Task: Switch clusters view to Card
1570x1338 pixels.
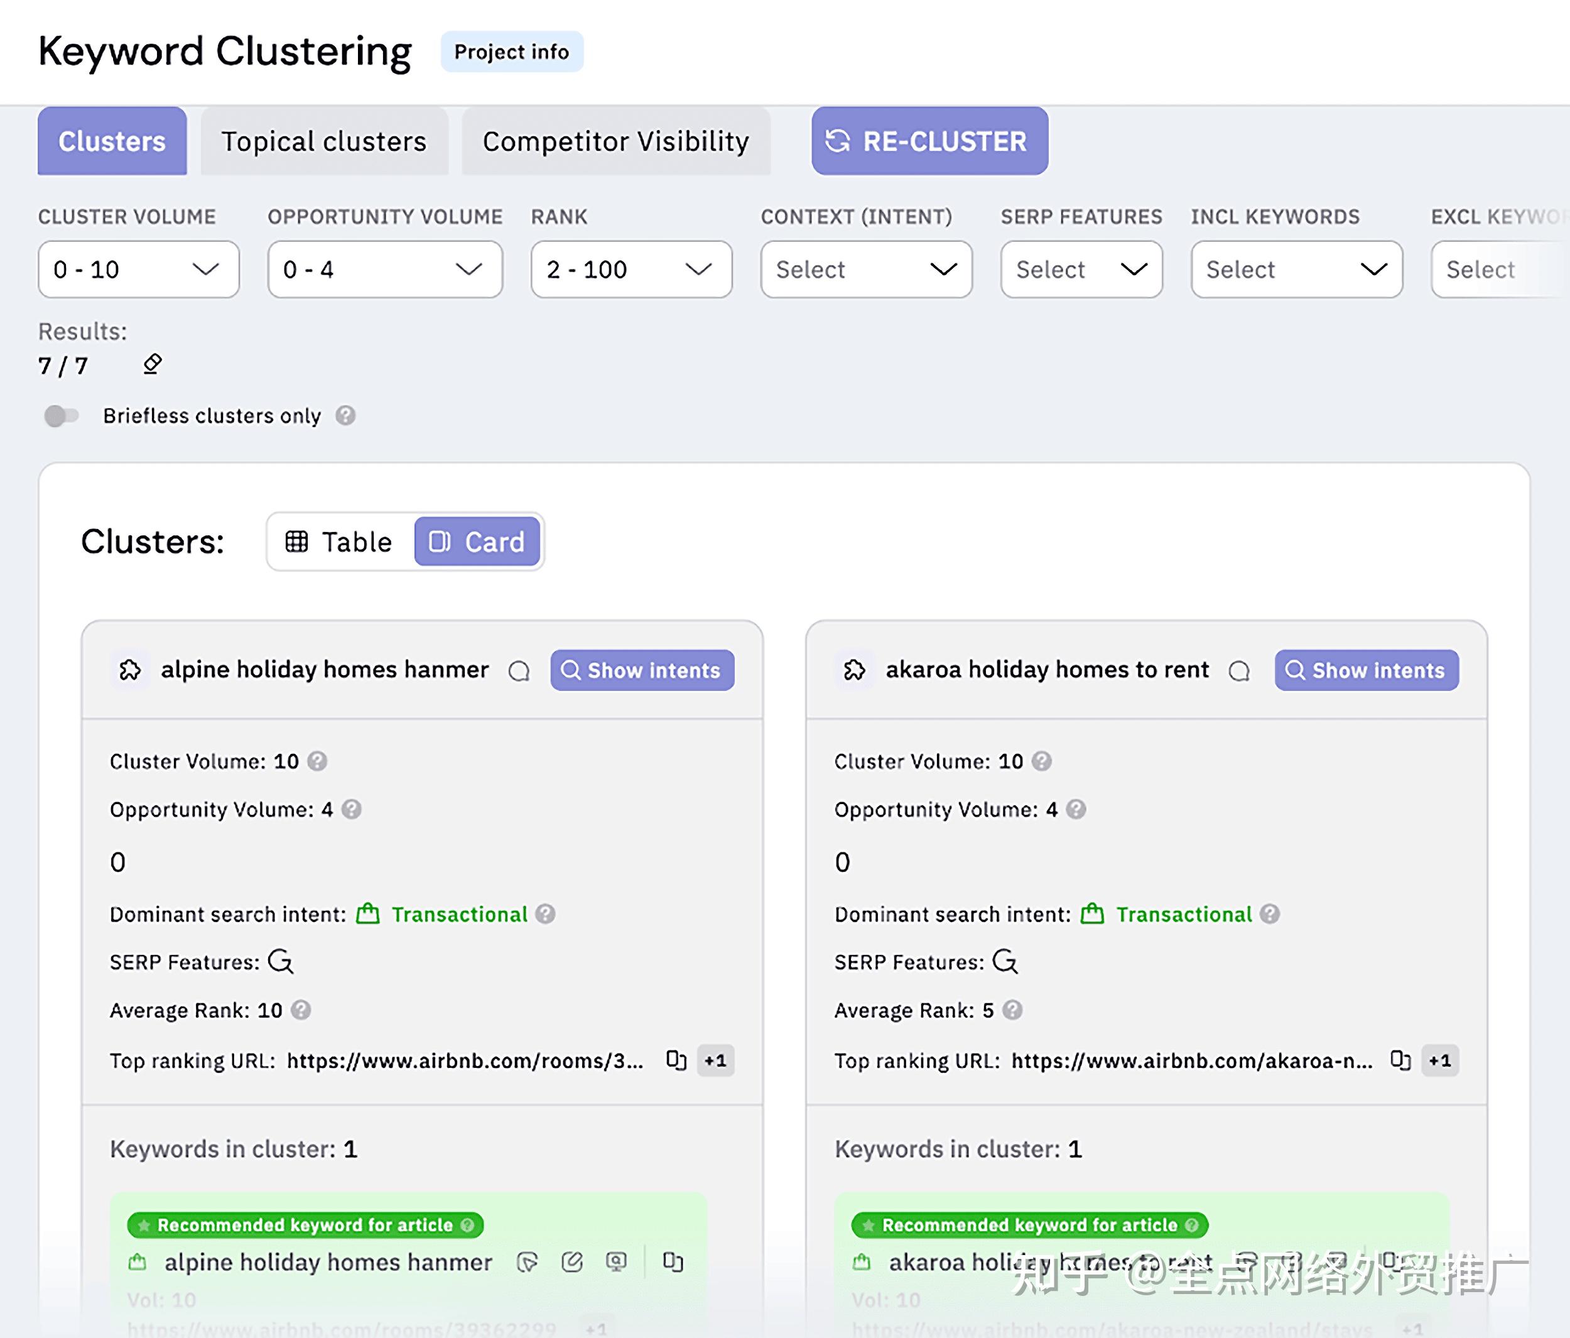Action: (x=477, y=541)
